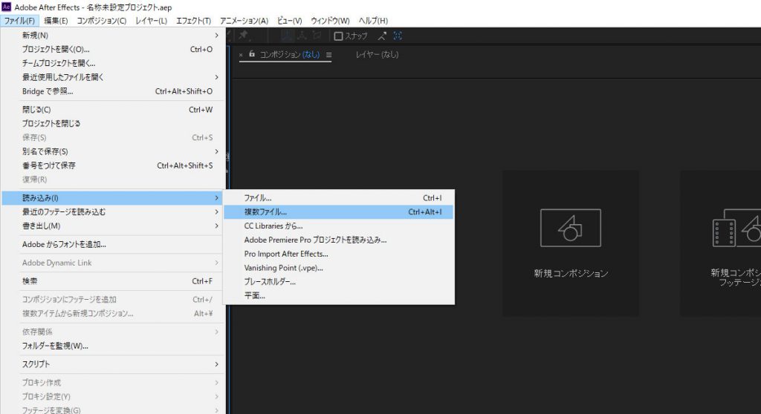761x414 pixels.
Task: Expand the プロキシ作成 submenu
Action: pyautogui.click(x=112, y=383)
